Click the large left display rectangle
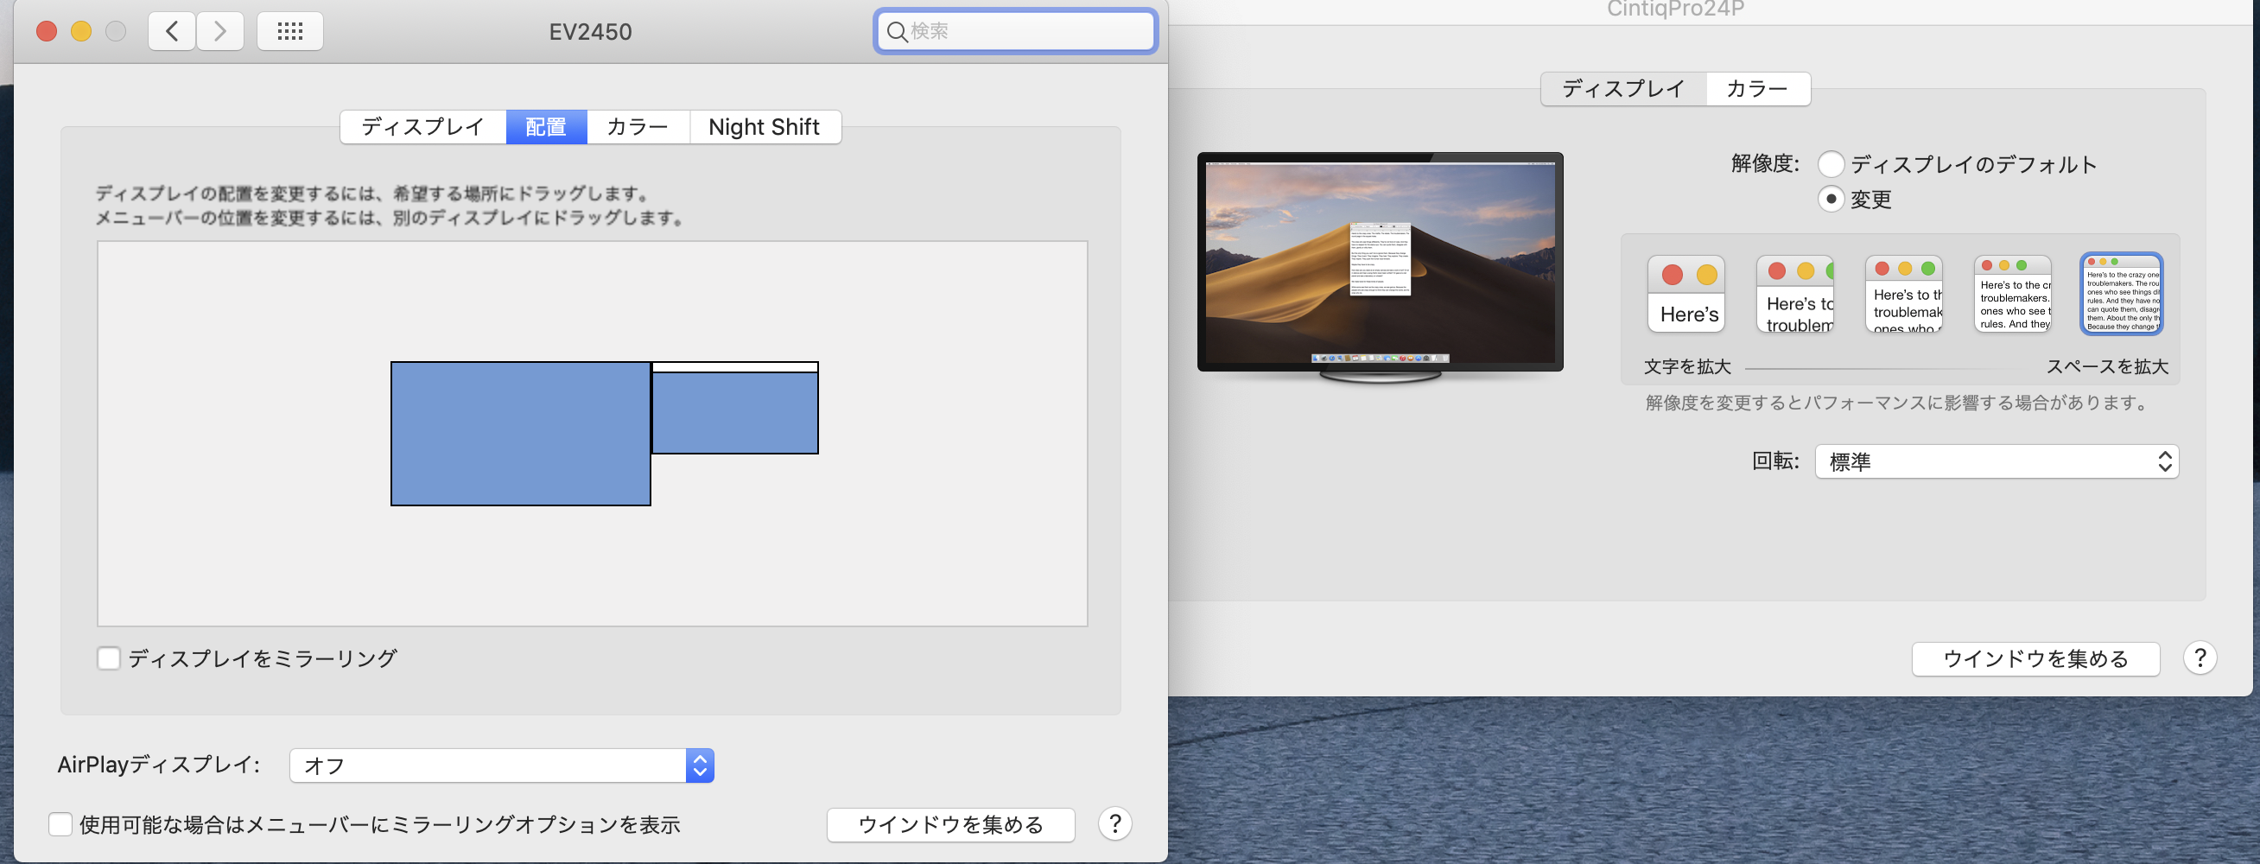The height and width of the screenshot is (864, 2260). pos(521,434)
